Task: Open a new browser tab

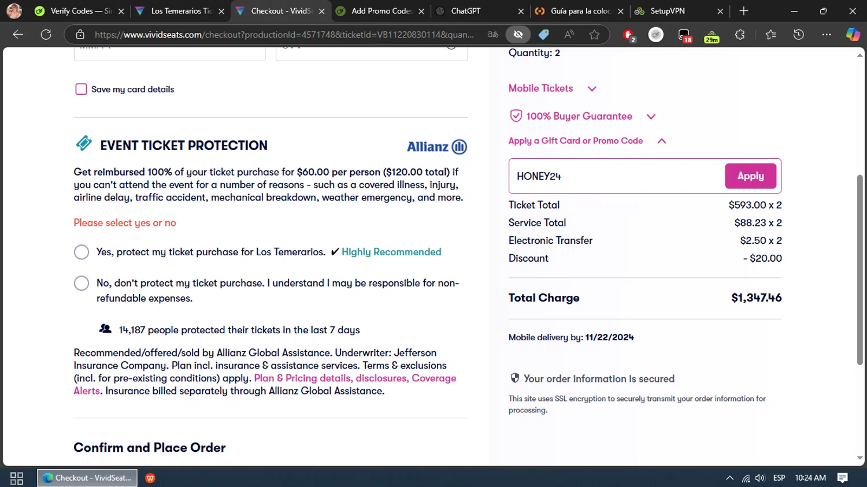Action: [x=744, y=11]
